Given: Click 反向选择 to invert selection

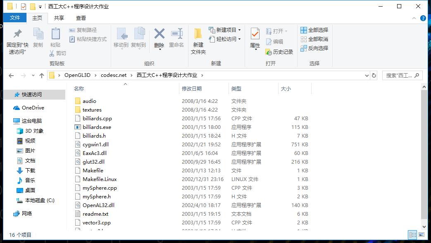Looking at the screenshot, I should (x=316, y=48).
